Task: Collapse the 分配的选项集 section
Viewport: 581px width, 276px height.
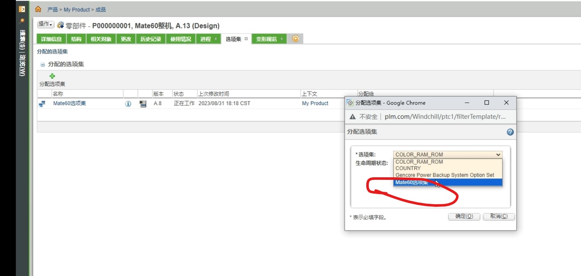Action: tap(42, 65)
